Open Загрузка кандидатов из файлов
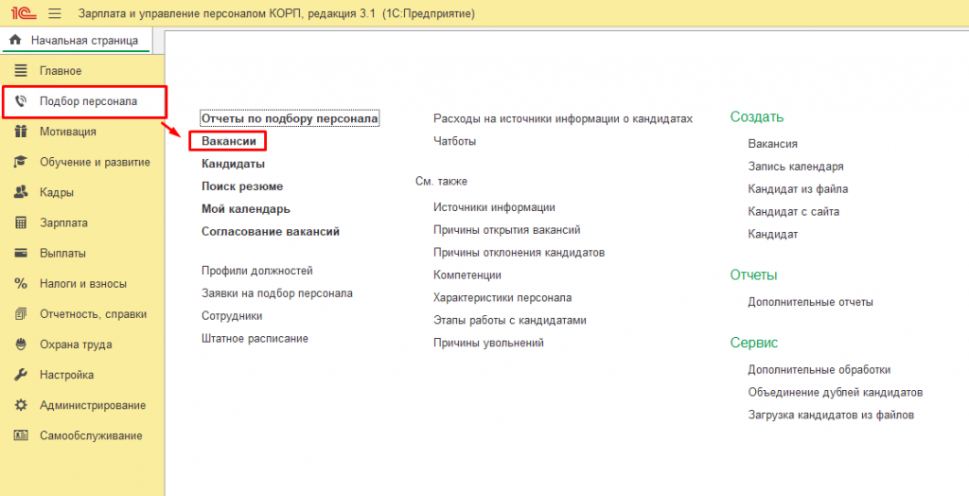Image resolution: width=969 pixels, height=496 pixels. click(831, 415)
